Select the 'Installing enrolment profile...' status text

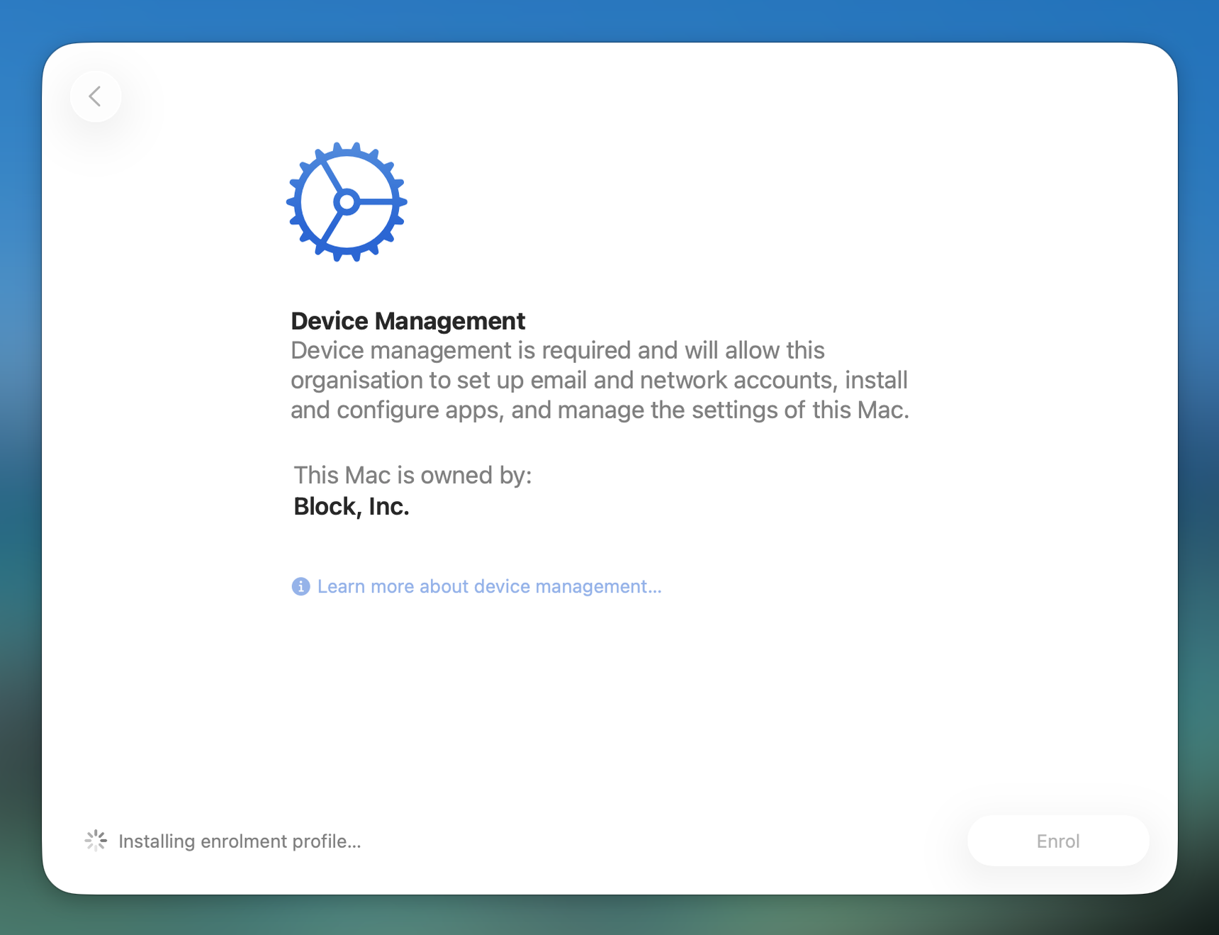[240, 841]
